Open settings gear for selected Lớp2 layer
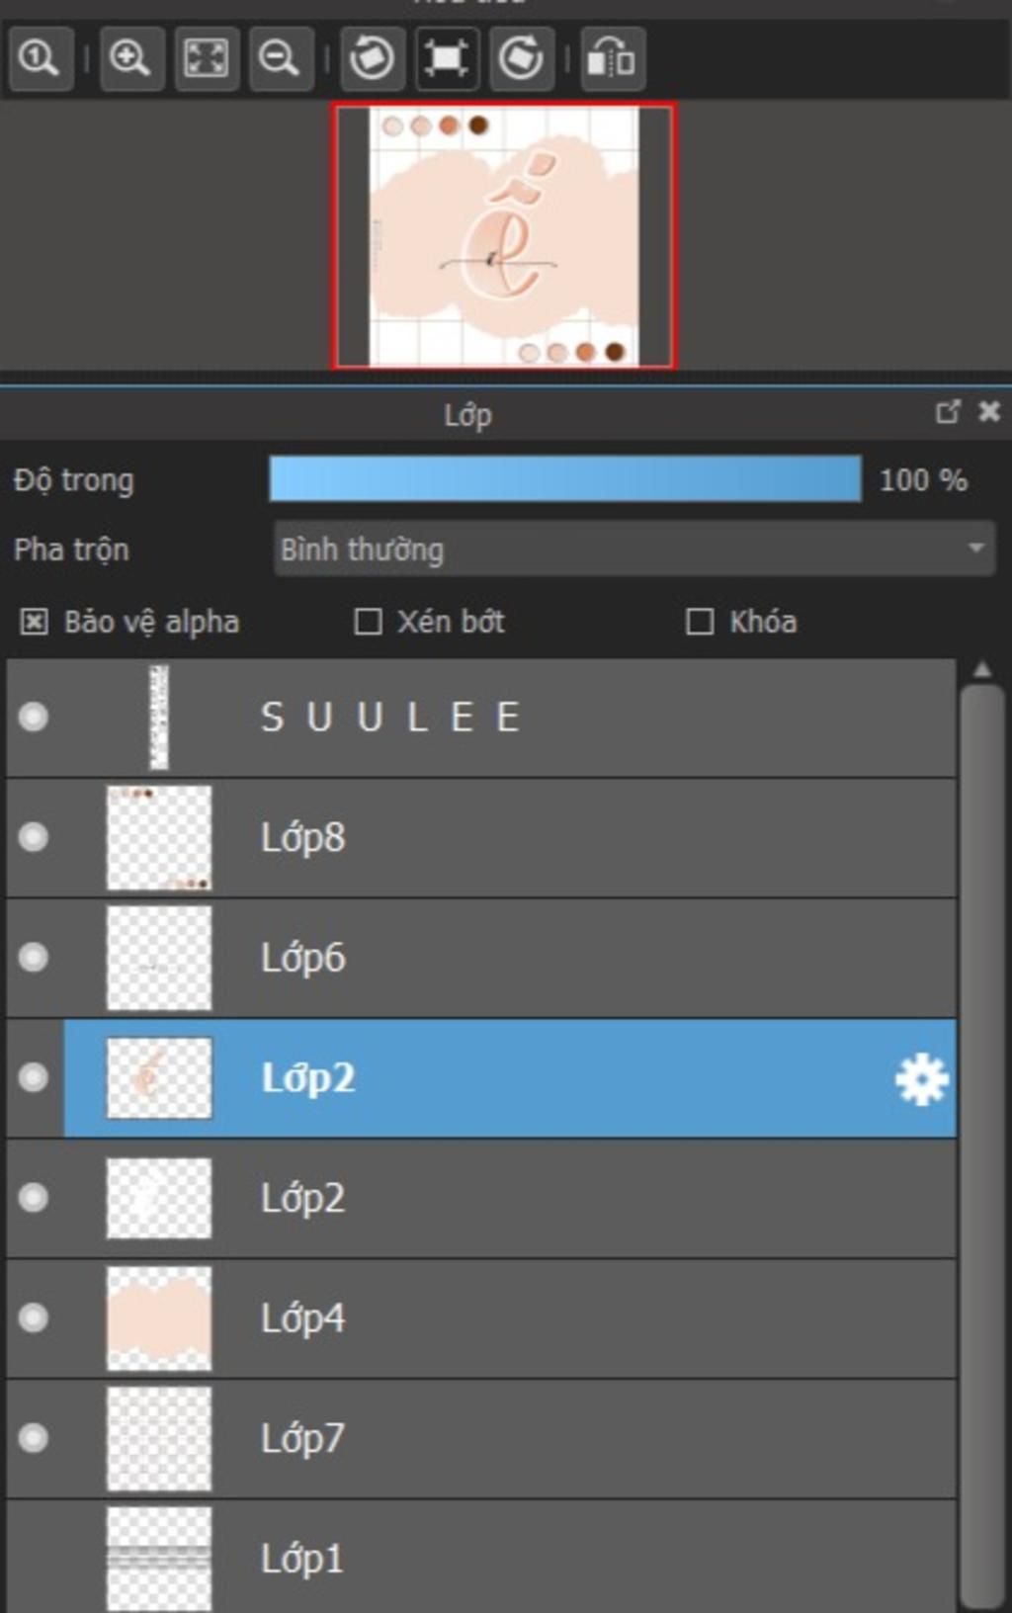Screen dimensions: 1012x1613 click(x=921, y=1078)
